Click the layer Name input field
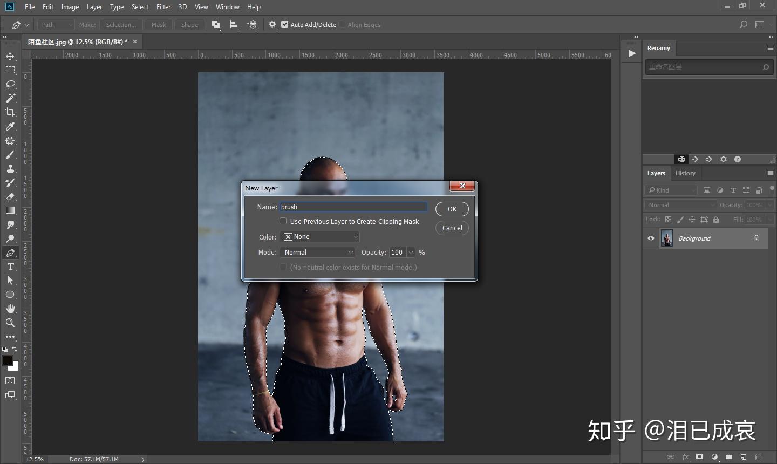 353,207
